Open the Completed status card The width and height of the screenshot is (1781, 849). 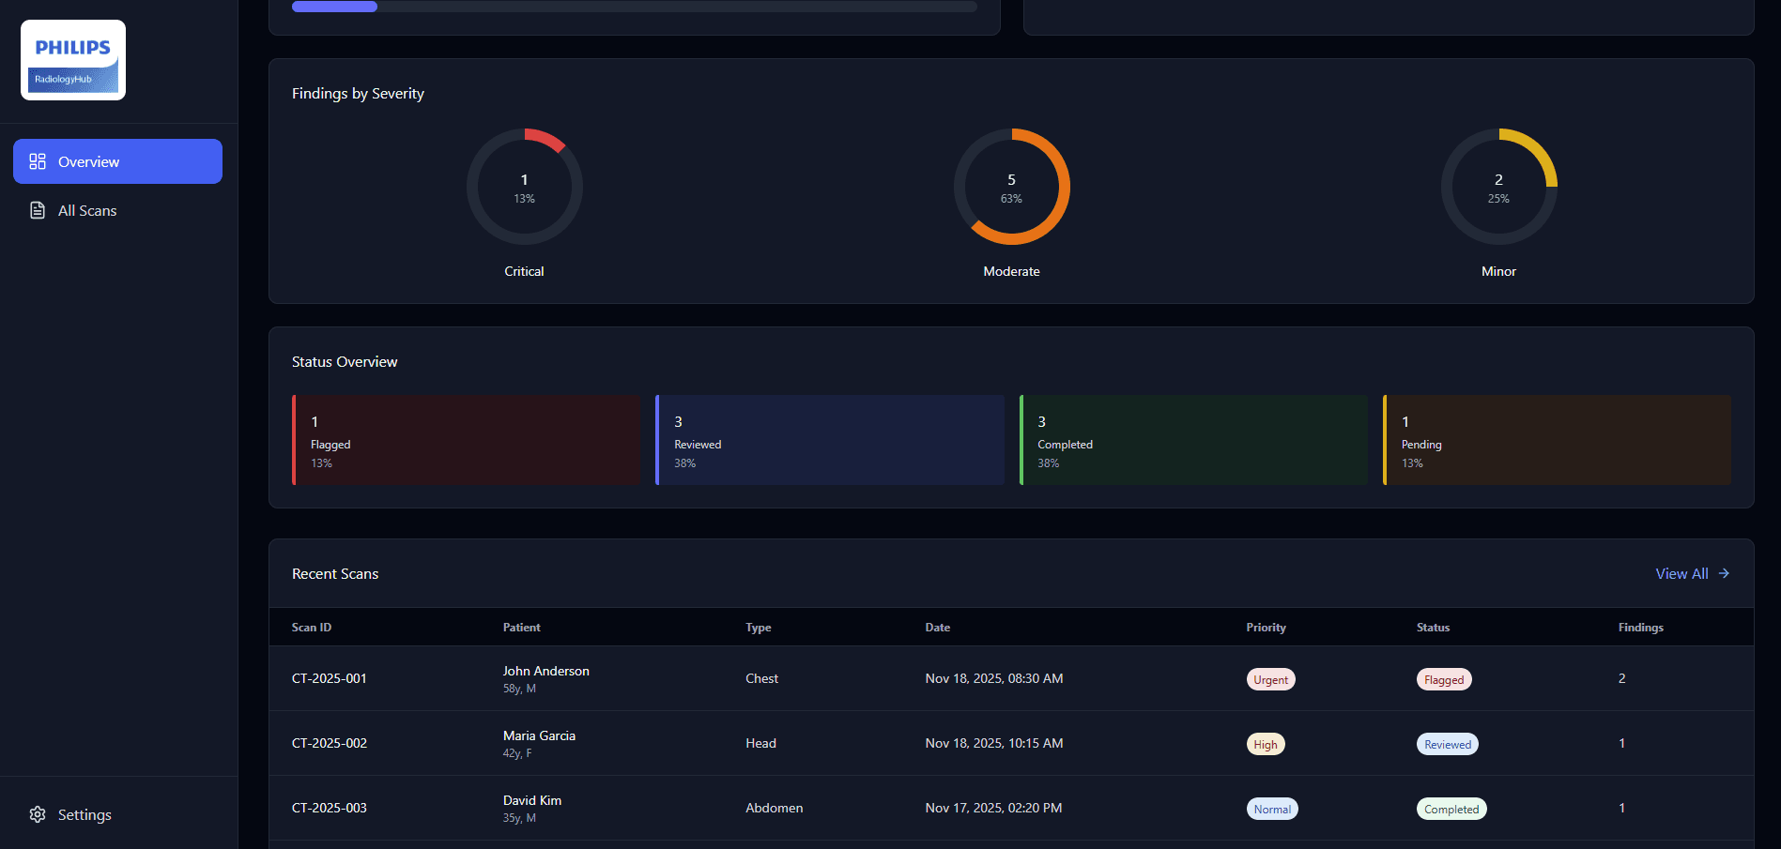[x=1193, y=440]
